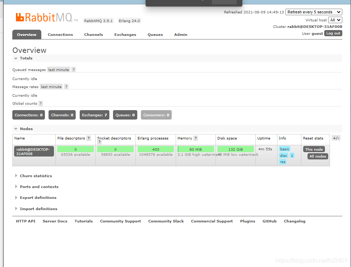This screenshot has width=351, height=267.
Task: Open help for Global counts
Action: (x=41, y=103)
